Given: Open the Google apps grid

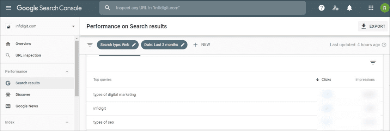Looking at the screenshot, I should [x=371, y=8].
